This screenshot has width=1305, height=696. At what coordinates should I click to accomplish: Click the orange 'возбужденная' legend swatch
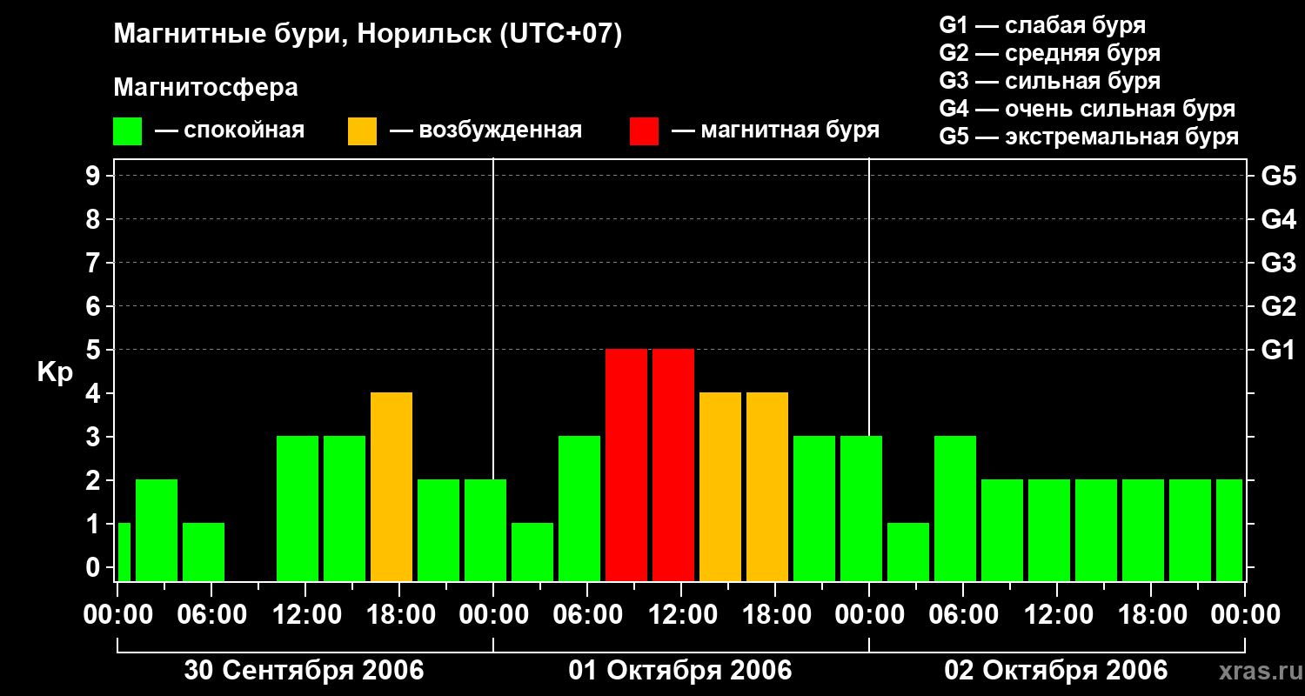click(x=363, y=131)
